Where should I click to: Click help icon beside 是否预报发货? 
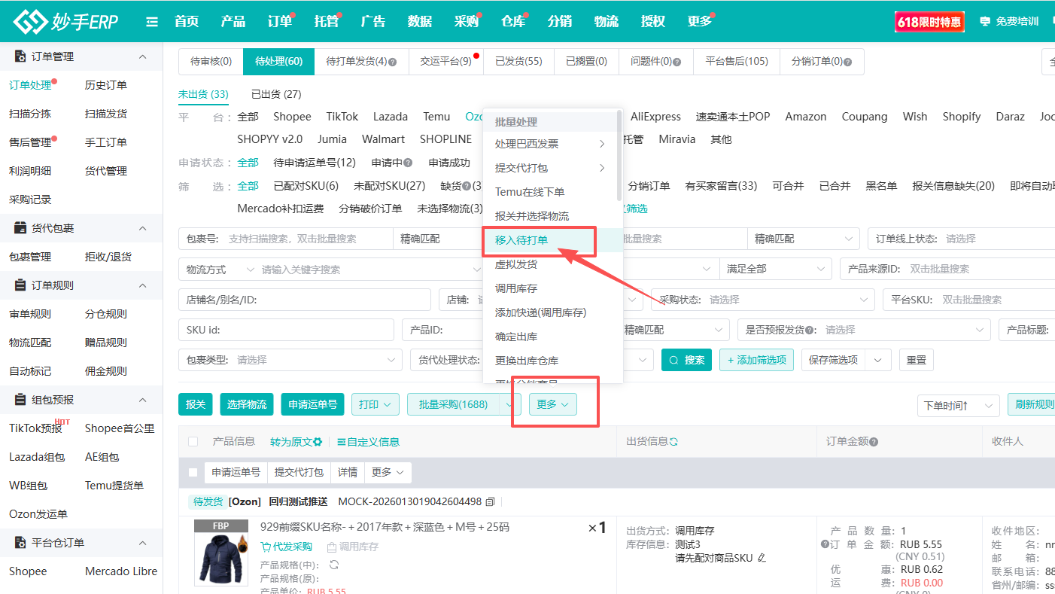[810, 330]
